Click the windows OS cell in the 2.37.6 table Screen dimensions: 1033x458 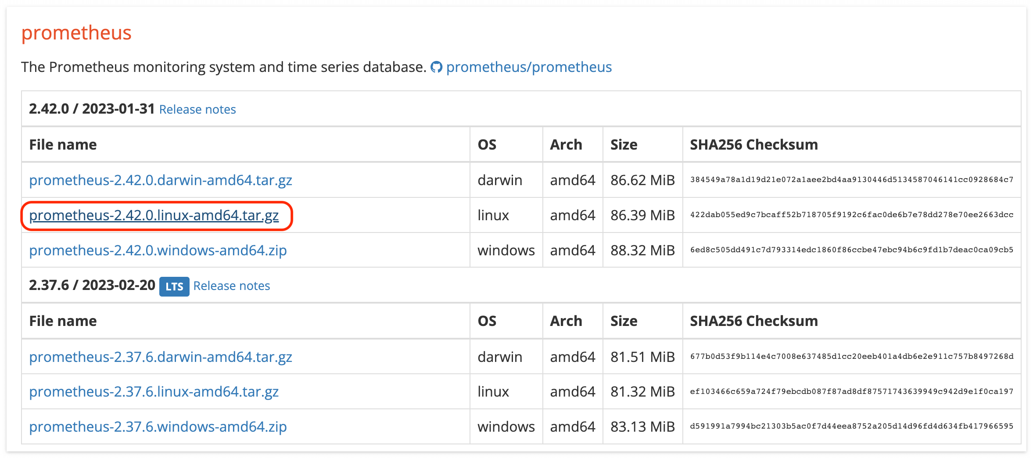pos(506,426)
